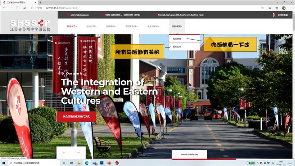Screen dimensions: 295x166
Task: Select the first item in the 后勤保障 submenu
Action: coord(184,39)
